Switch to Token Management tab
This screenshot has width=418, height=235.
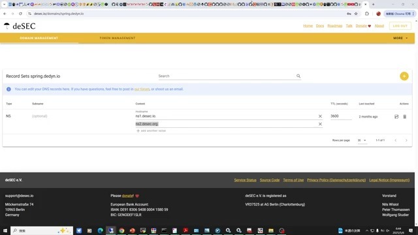tap(118, 38)
